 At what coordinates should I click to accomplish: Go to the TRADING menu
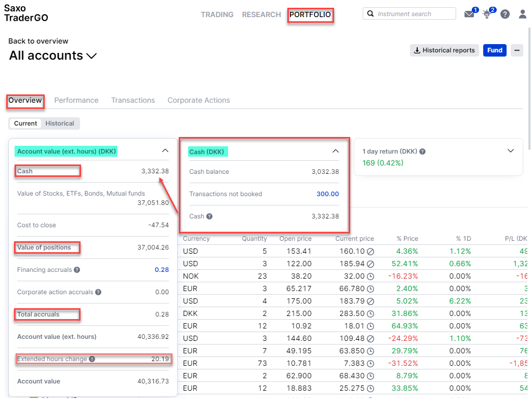pos(217,15)
